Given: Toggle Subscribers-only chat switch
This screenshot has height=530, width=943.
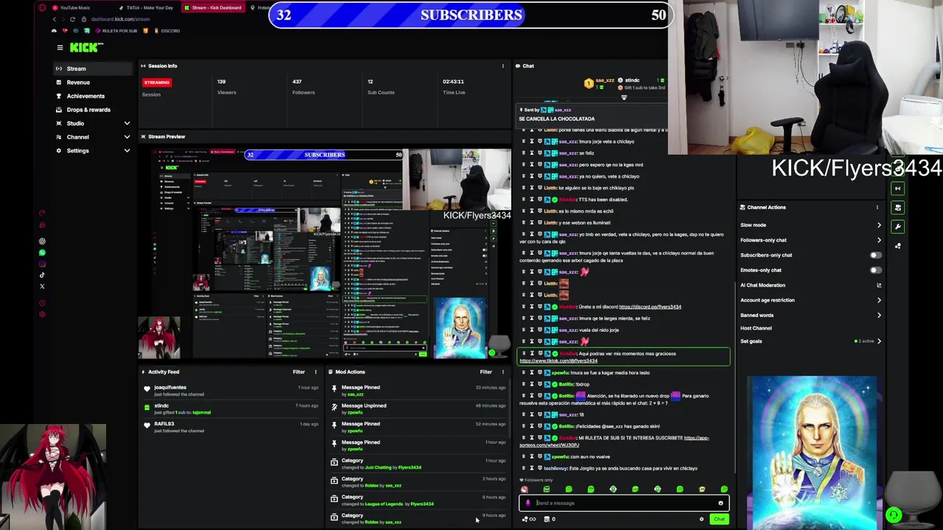Looking at the screenshot, I should click(x=875, y=255).
